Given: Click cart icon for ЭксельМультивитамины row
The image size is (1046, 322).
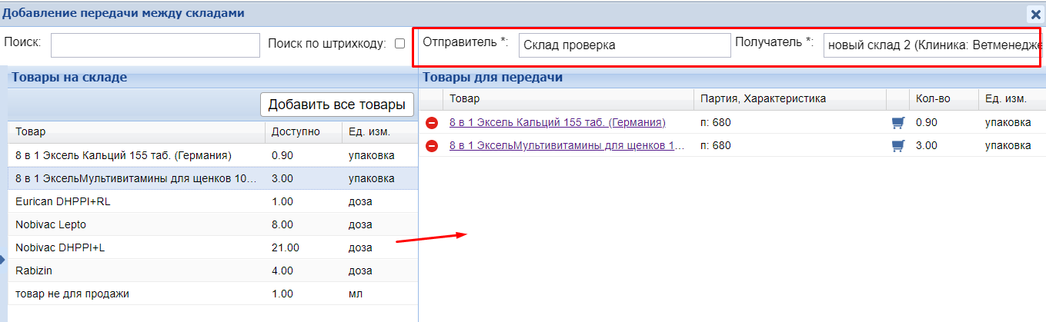Looking at the screenshot, I should pos(897,145).
